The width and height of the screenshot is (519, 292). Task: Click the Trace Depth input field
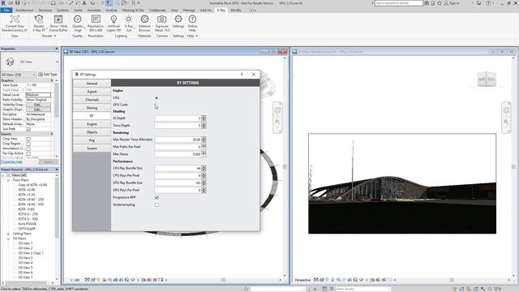[x=178, y=126]
